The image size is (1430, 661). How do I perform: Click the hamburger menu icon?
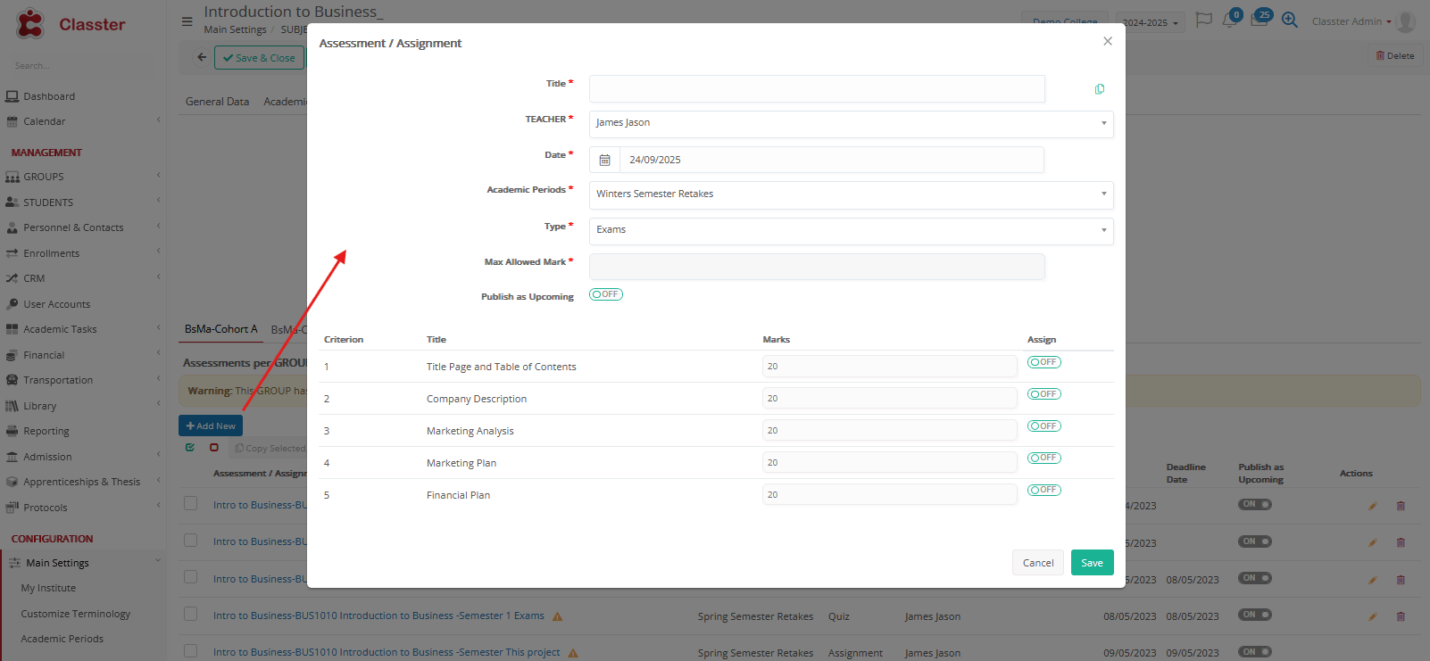click(x=187, y=21)
